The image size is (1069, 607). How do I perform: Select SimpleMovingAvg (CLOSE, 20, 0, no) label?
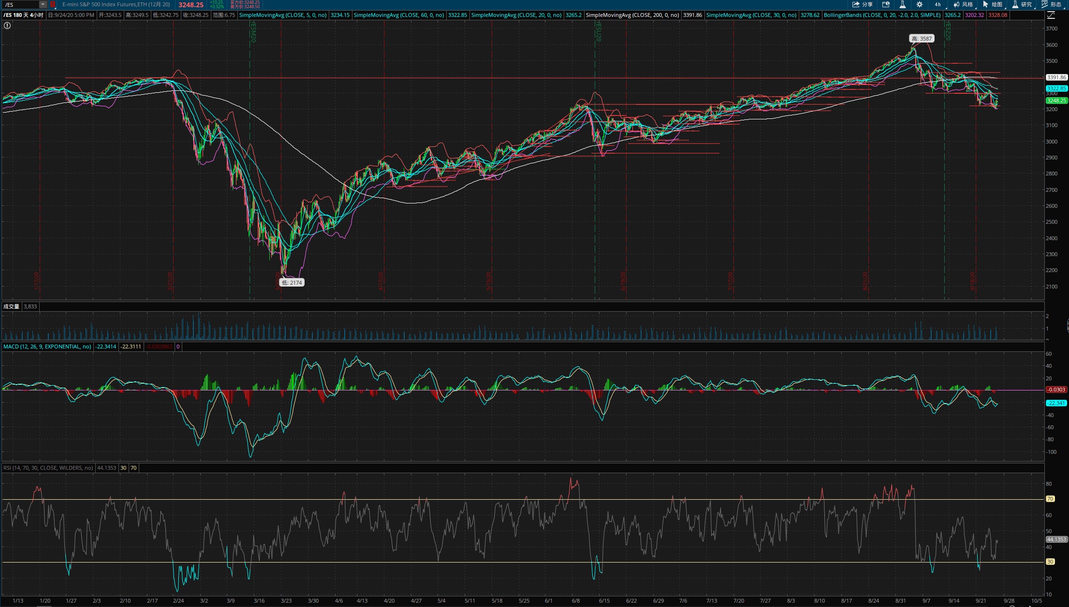pyautogui.click(x=516, y=15)
